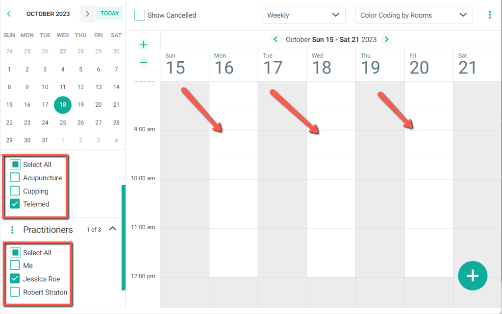Check the Acupuncture service filter
The width and height of the screenshot is (502, 314).
click(14, 178)
